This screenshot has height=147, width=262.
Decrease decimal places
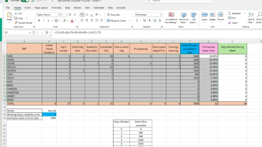click(160, 20)
